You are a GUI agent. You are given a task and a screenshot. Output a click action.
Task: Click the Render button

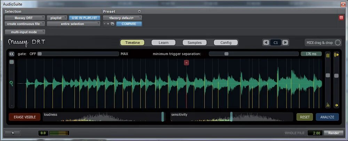(x=334, y=133)
